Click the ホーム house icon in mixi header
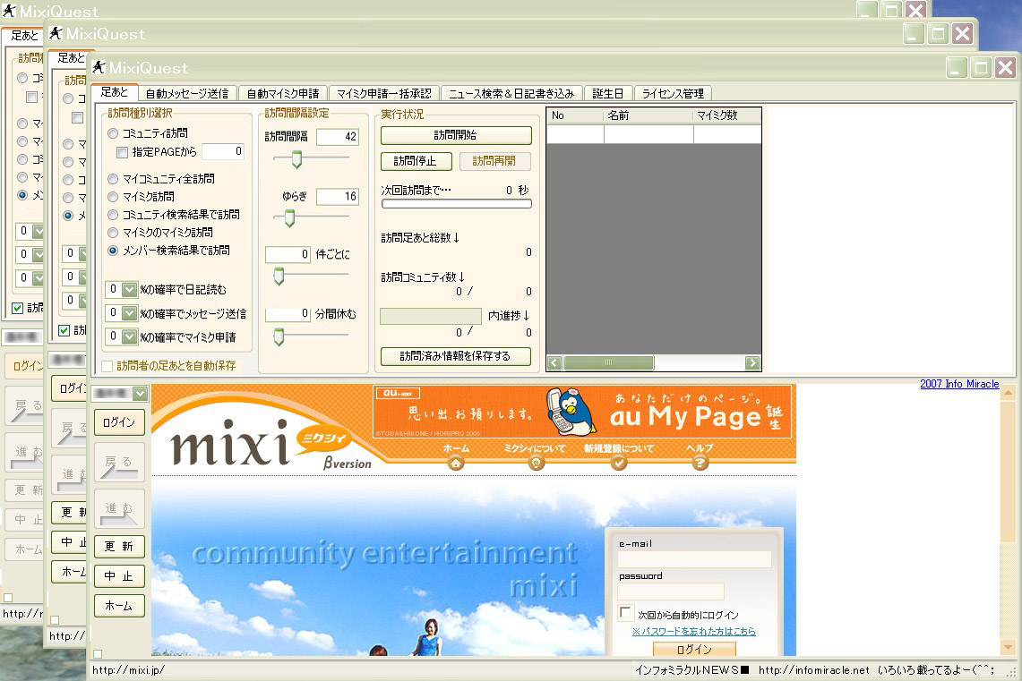This screenshot has height=681, width=1022. tap(456, 463)
